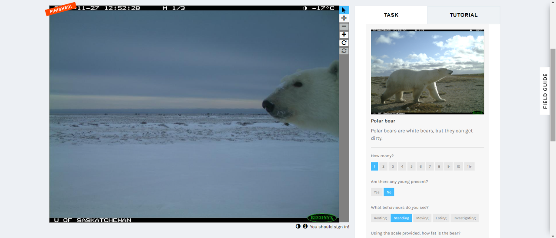Image resolution: width=556 pixels, height=238 pixels.
Task: Select 9 for how many bears
Action: click(x=449, y=166)
